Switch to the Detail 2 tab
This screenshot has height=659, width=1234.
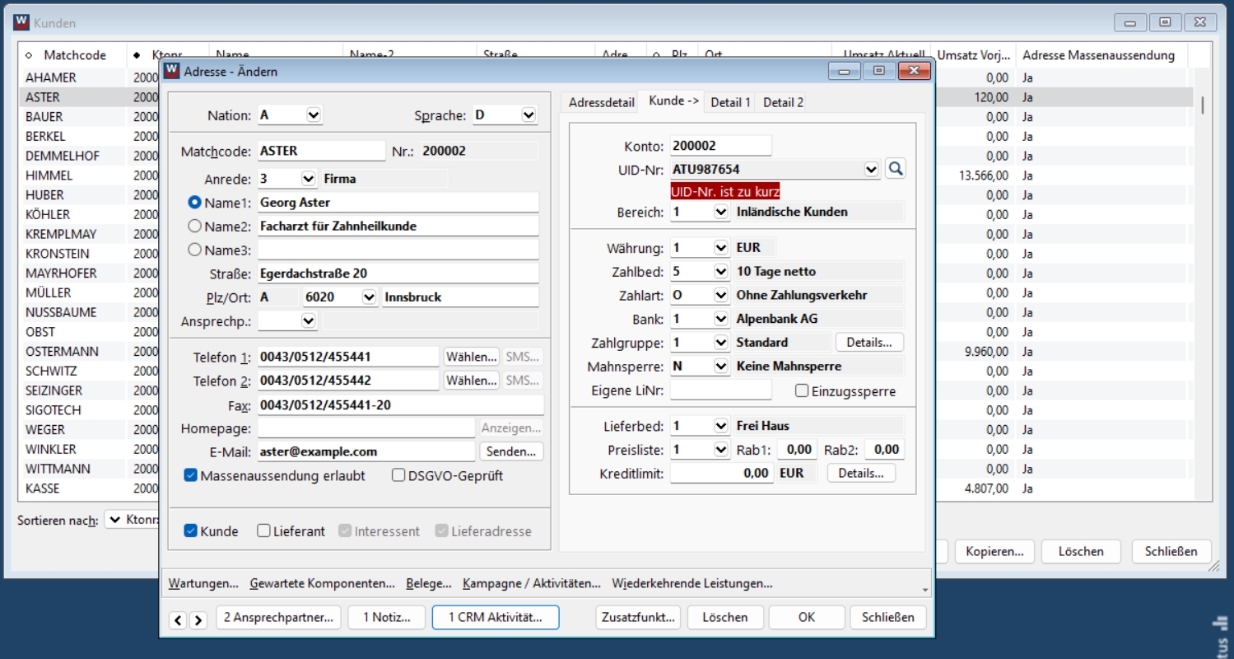(x=783, y=102)
